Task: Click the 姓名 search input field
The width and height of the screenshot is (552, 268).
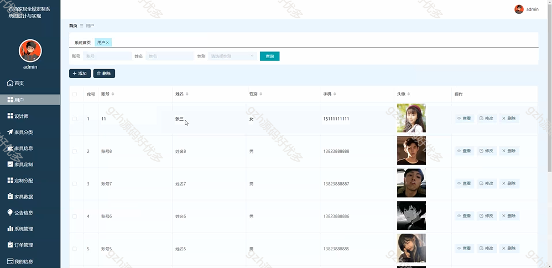Action: tap(170, 56)
